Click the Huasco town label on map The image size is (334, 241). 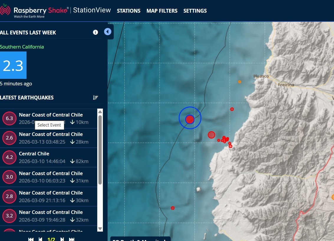[261, 76]
